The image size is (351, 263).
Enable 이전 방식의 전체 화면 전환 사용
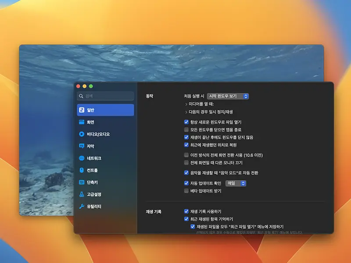[186, 155]
